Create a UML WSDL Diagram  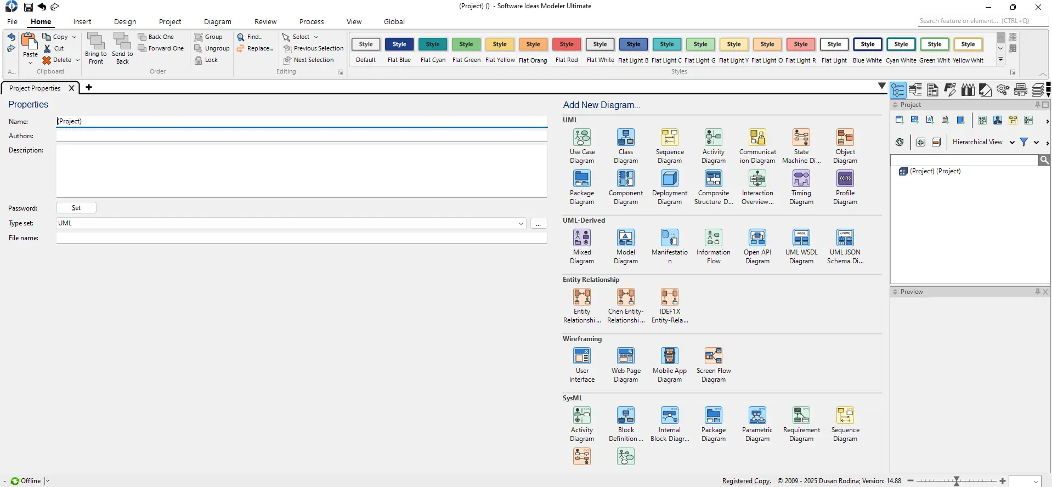coord(801,246)
